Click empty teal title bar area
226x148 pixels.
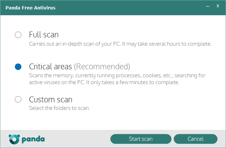(130, 8)
